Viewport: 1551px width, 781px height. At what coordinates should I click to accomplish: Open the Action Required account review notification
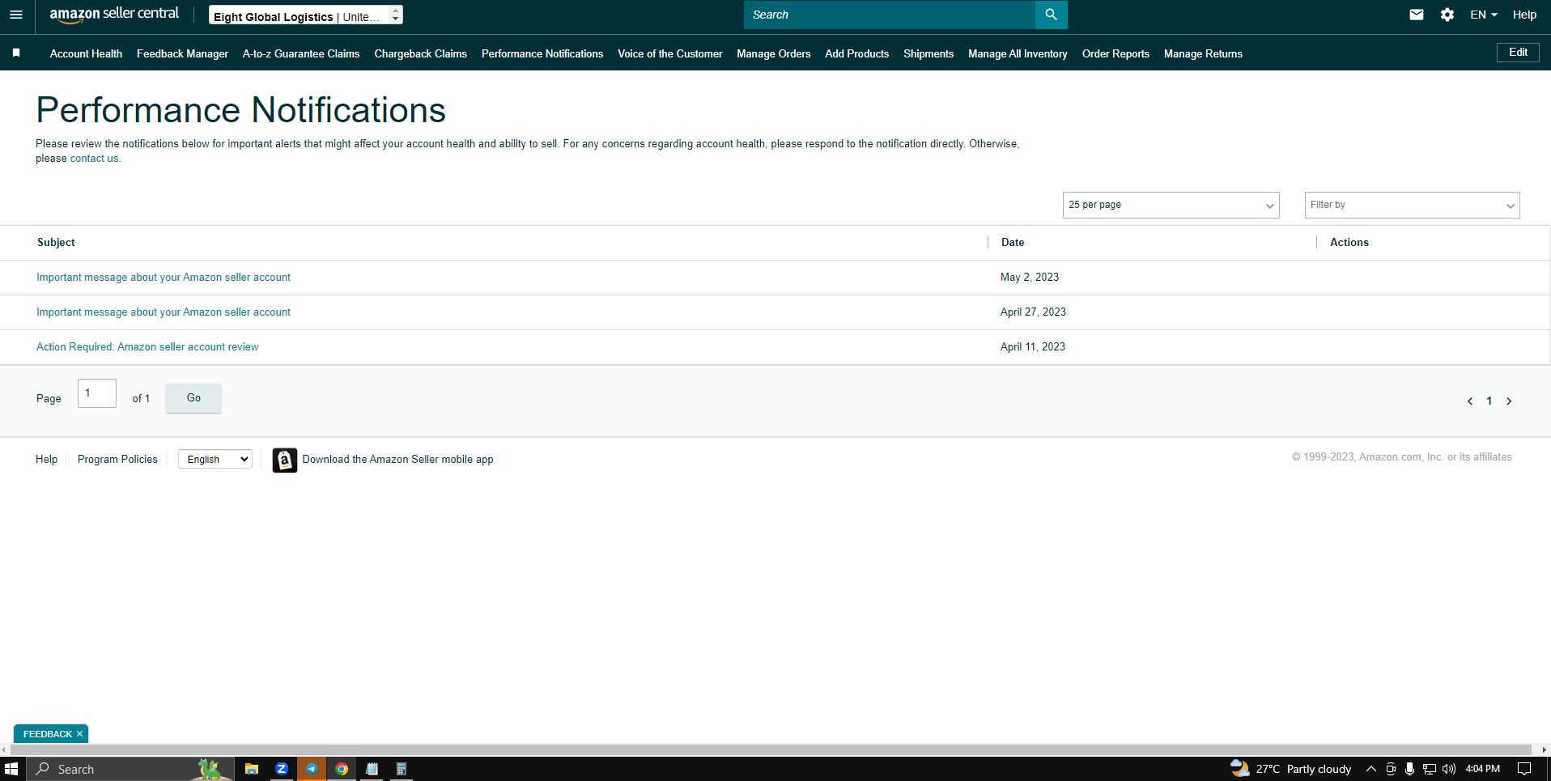click(x=147, y=347)
